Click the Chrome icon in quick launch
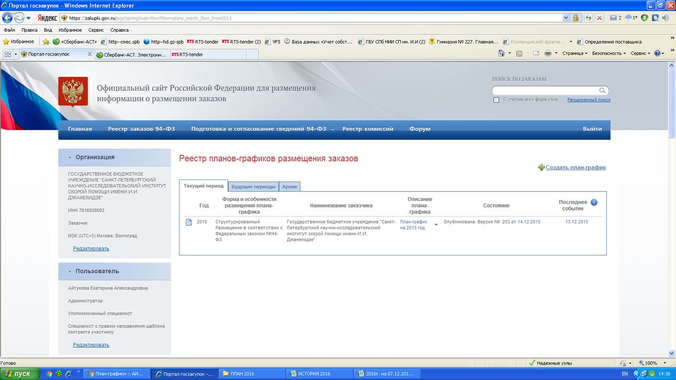Screen dimensions: 676x380 [49, 374]
